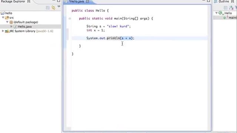This screenshot has height=133, width=237.
Task: Collapse the Hello class node in Outline
Action: (x=216, y=13)
